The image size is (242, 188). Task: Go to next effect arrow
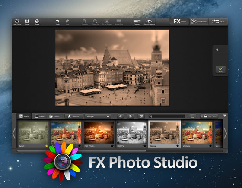[131, 116]
